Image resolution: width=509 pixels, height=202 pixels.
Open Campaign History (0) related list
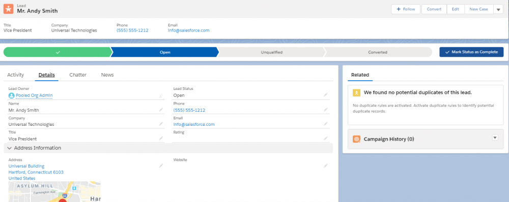[389, 139]
